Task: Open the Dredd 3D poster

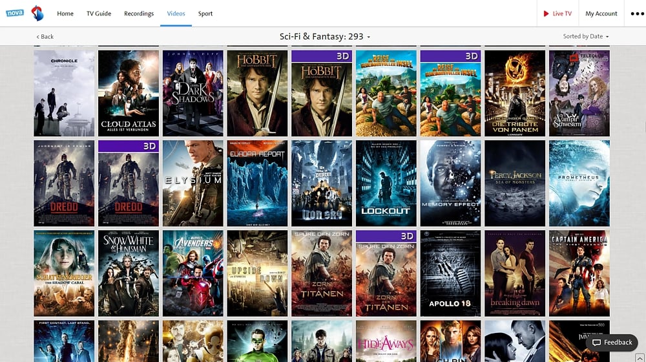Action: [128, 183]
